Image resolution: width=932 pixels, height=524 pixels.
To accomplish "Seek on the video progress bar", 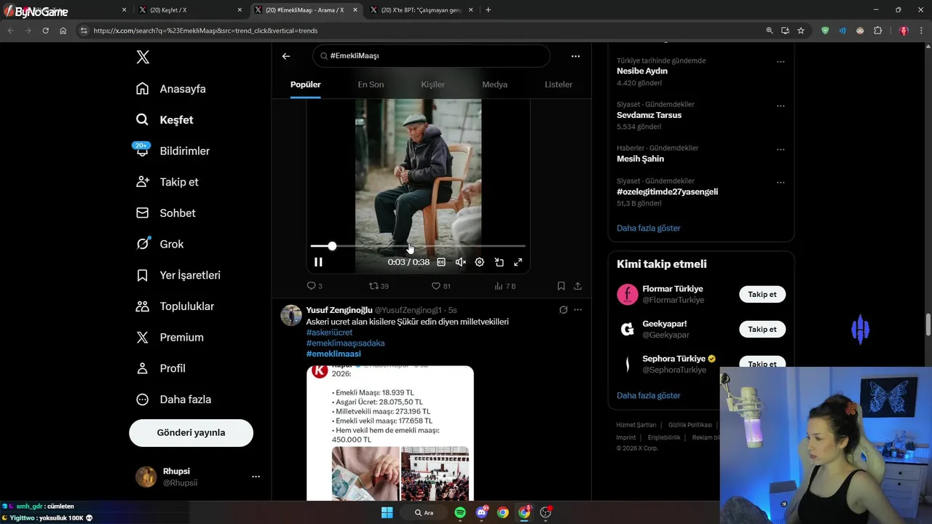I will (x=418, y=246).
